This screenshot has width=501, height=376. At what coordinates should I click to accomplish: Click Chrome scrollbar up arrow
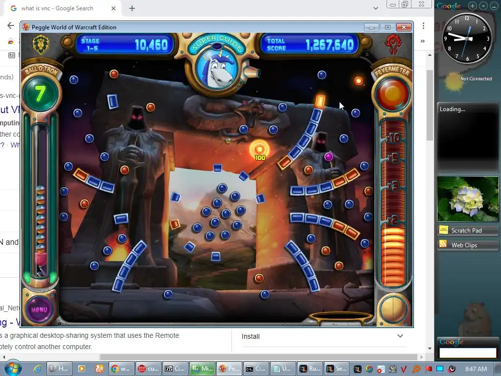(430, 55)
